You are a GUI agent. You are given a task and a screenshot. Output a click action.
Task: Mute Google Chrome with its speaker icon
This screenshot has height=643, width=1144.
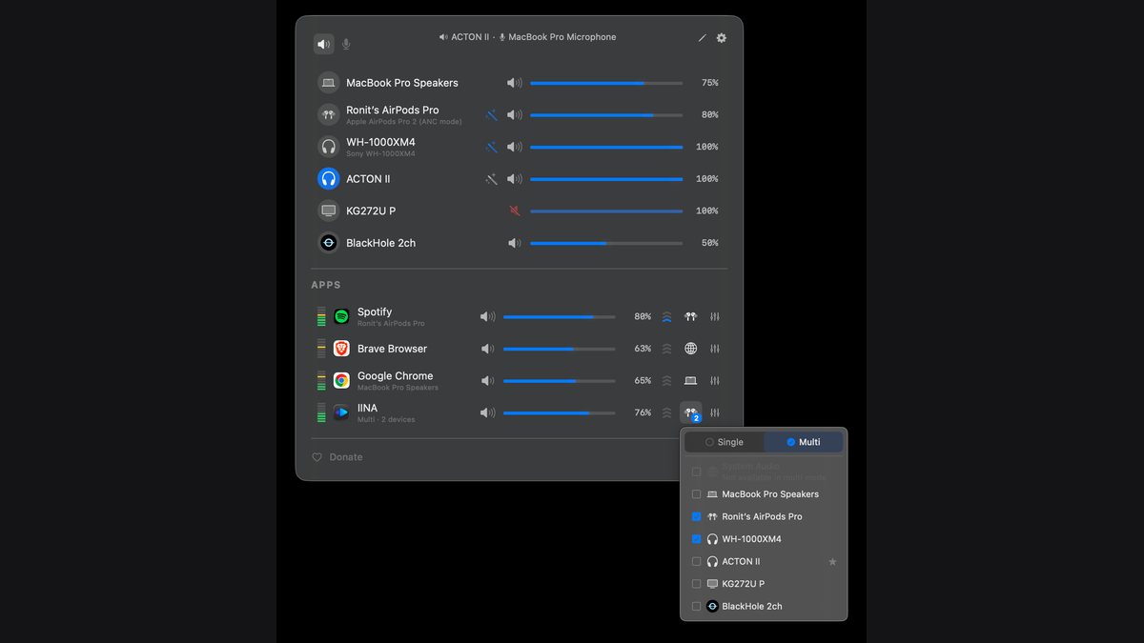click(x=488, y=380)
